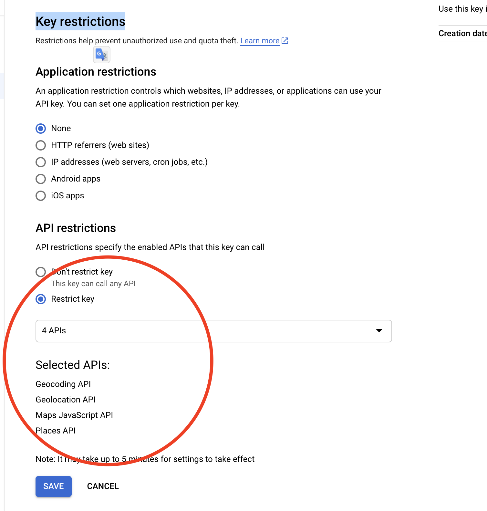Cancel the key restriction changes

[x=103, y=486]
